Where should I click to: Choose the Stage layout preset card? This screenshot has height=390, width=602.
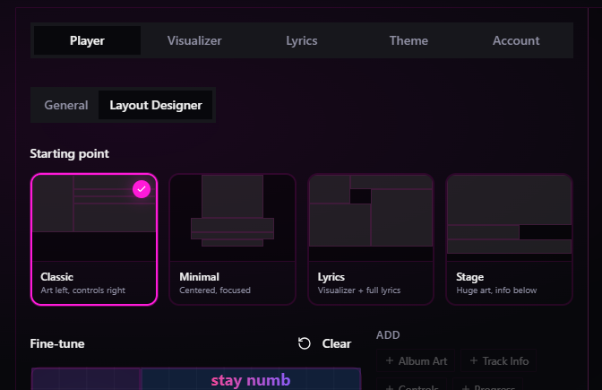click(x=509, y=239)
